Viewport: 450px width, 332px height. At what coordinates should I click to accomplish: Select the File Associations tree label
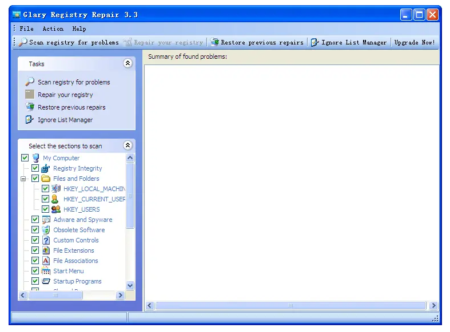click(76, 261)
